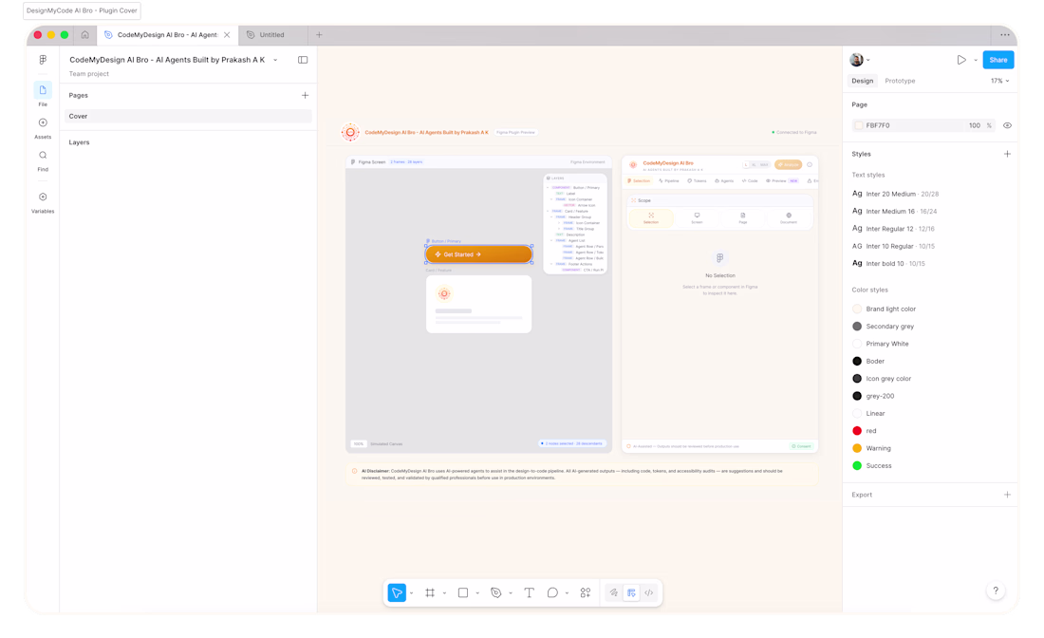
Task: Expand the Move tool options chevron
Action: click(412, 593)
